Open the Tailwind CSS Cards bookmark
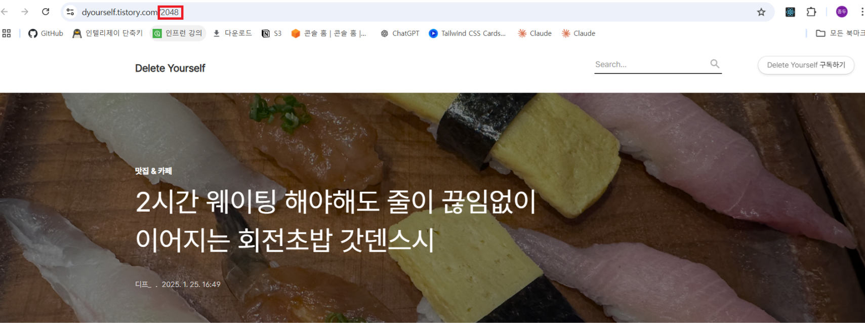Screen dimensions: 865x323 (467, 33)
